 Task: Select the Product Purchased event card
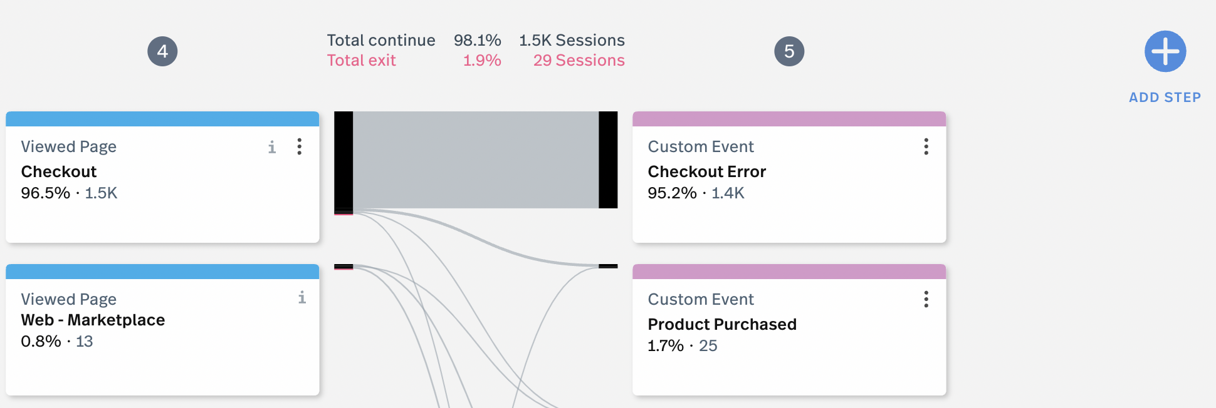789,330
